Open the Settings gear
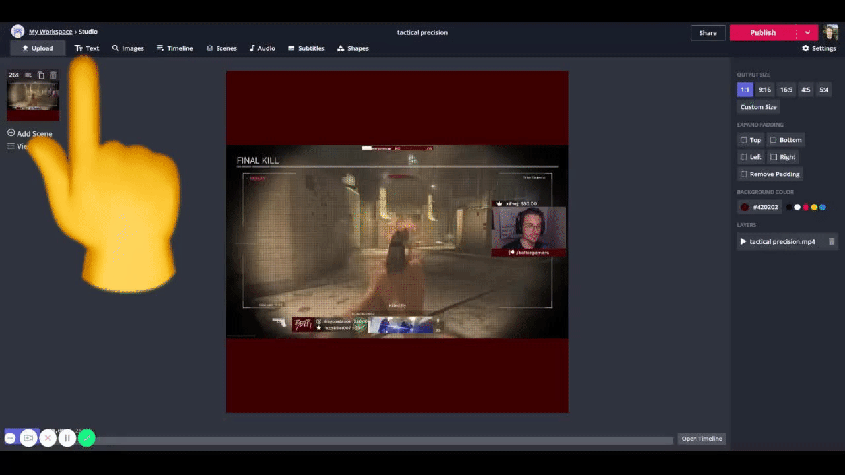This screenshot has height=475, width=845. point(819,48)
